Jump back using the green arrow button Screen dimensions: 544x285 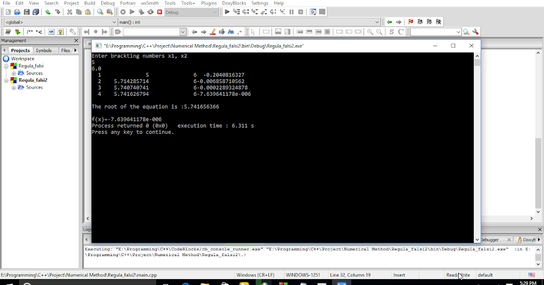click(389, 21)
